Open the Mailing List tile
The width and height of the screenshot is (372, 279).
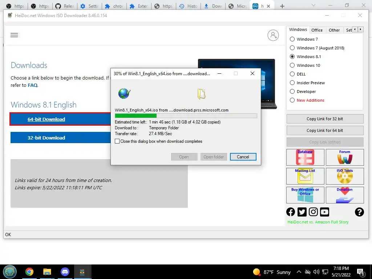tap(305, 176)
